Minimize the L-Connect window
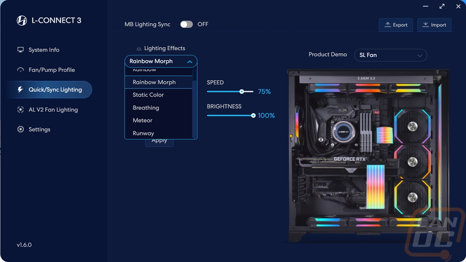Image resolution: width=466 pixels, height=262 pixels. (425, 6)
